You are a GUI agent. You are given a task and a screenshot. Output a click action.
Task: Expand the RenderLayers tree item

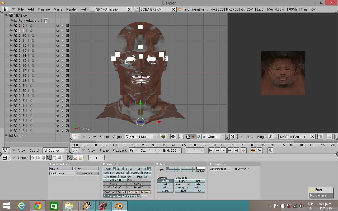[12, 20]
